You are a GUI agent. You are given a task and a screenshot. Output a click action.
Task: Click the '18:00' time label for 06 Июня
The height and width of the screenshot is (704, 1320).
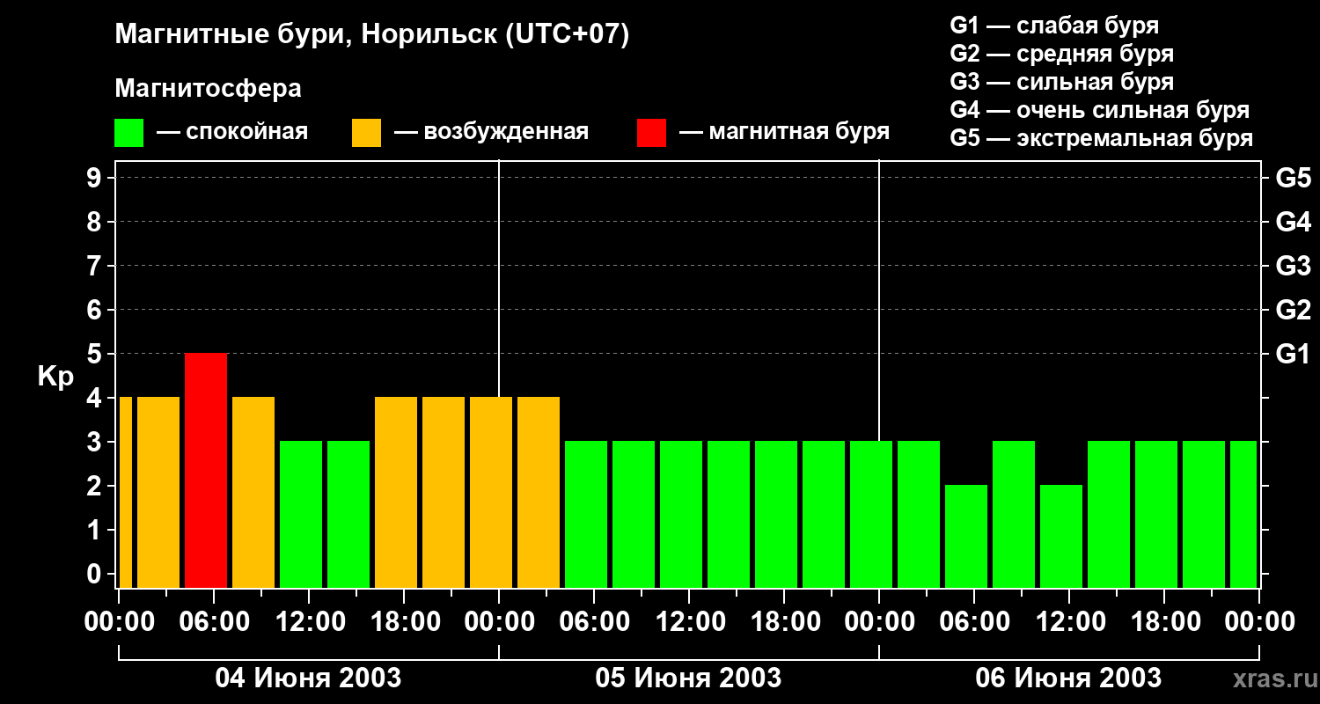pyautogui.click(x=1165, y=622)
